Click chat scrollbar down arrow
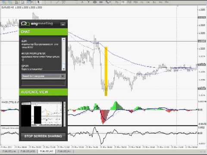This screenshot has width=207, height=155. tap(63, 69)
